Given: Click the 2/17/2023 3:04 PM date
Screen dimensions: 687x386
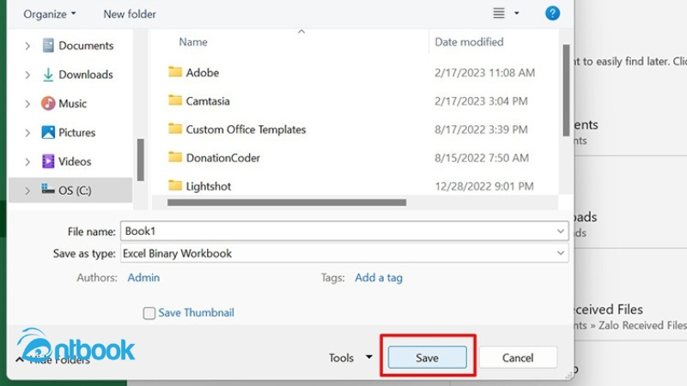Looking at the screenshot, I should tap(481, 100).
